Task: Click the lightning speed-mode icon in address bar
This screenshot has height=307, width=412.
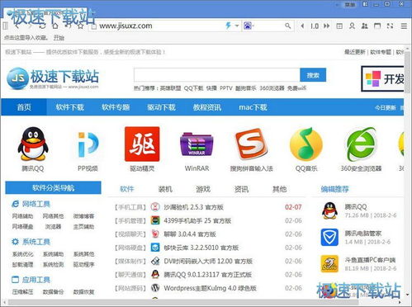Action: tap(229, 26)
